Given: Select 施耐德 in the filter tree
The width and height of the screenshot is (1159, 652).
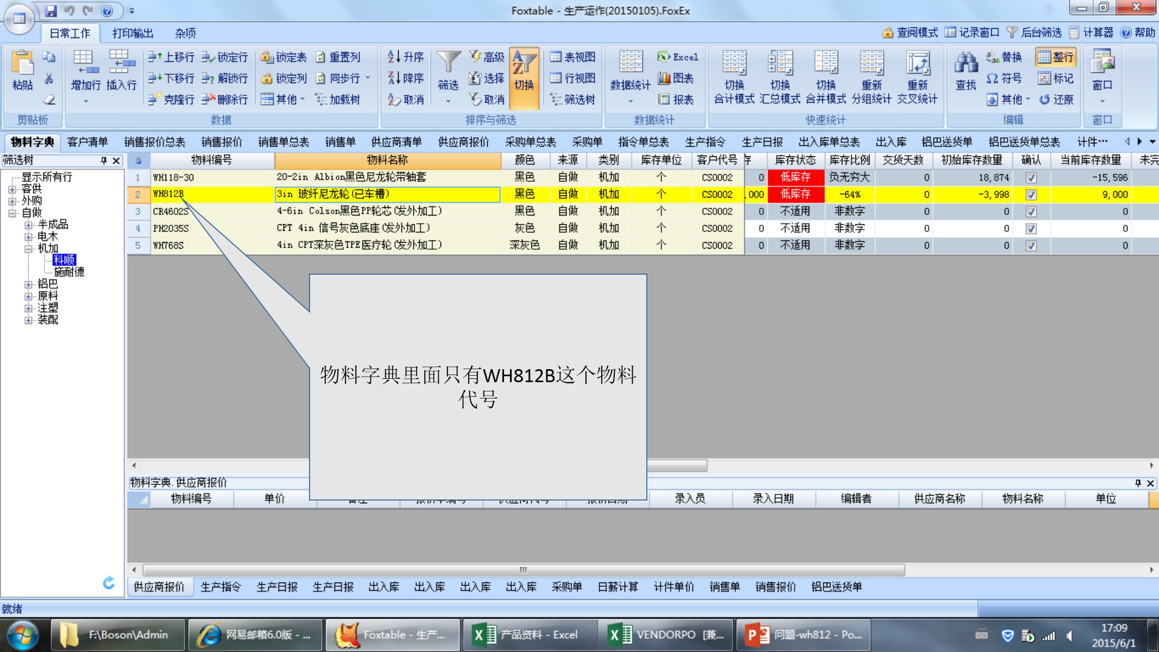Looking at the screenshot, I should (x=69, y=272).
